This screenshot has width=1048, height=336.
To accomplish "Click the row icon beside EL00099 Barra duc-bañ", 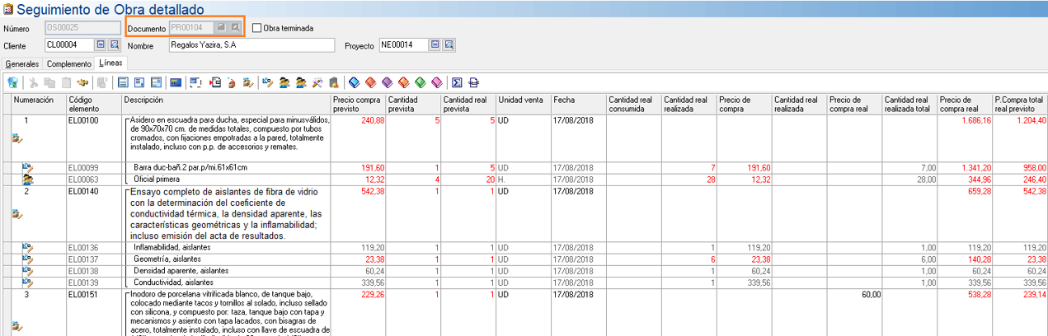I will pos(27,167).
